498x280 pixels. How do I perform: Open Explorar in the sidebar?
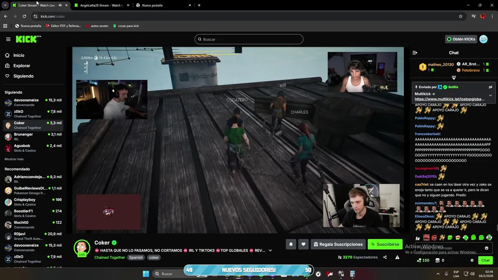[21, 66]
